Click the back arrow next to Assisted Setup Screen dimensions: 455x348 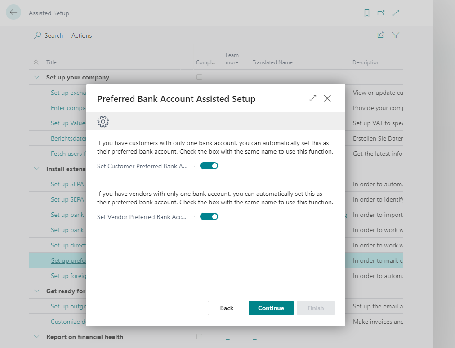click(13, 13)
